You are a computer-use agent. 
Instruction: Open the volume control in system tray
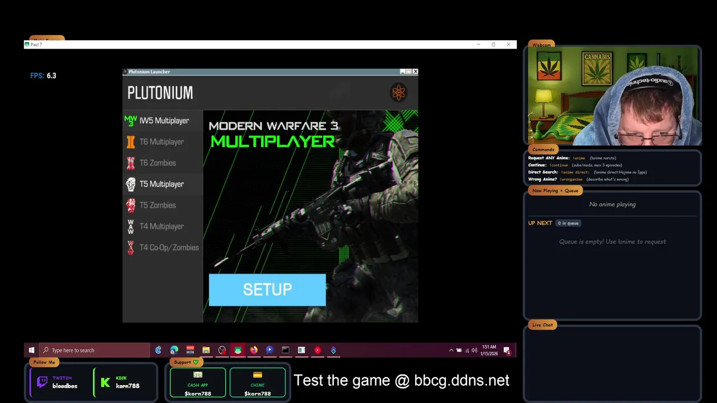(474, 350)
